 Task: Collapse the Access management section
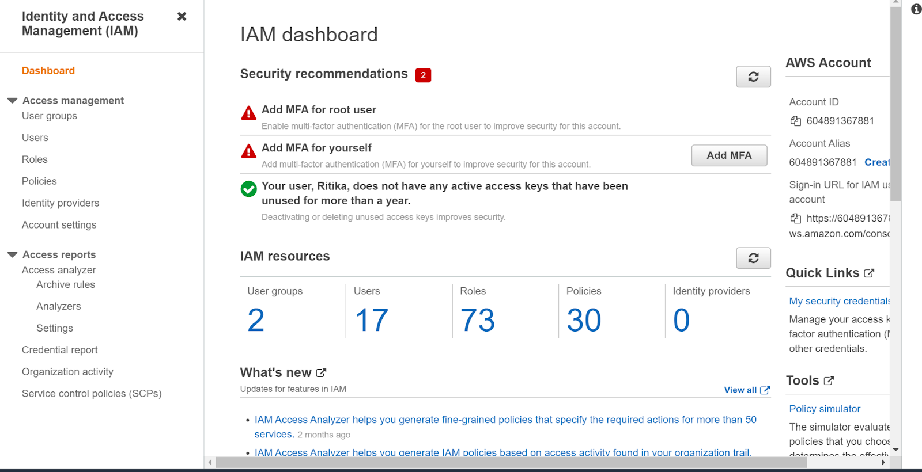click(x=13, y=101)
